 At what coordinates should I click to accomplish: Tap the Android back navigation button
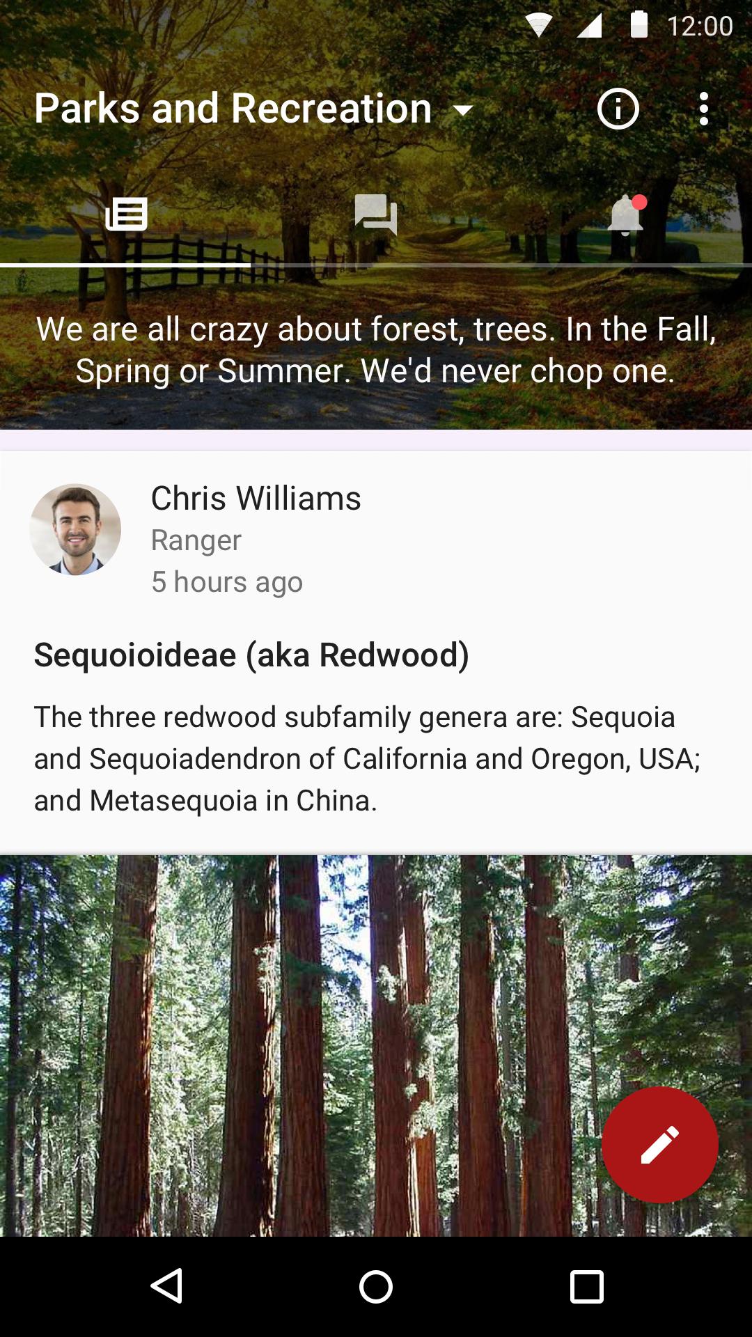coord(167,1285)
